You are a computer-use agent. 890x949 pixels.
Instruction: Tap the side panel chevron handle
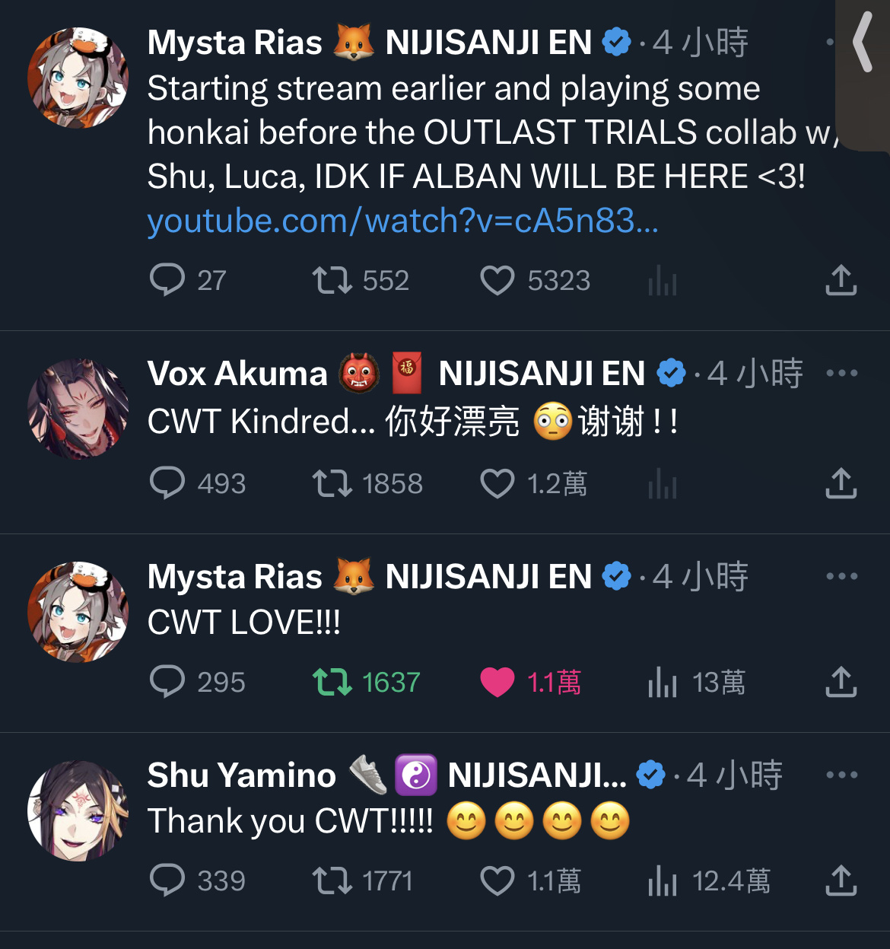point(863,44)
